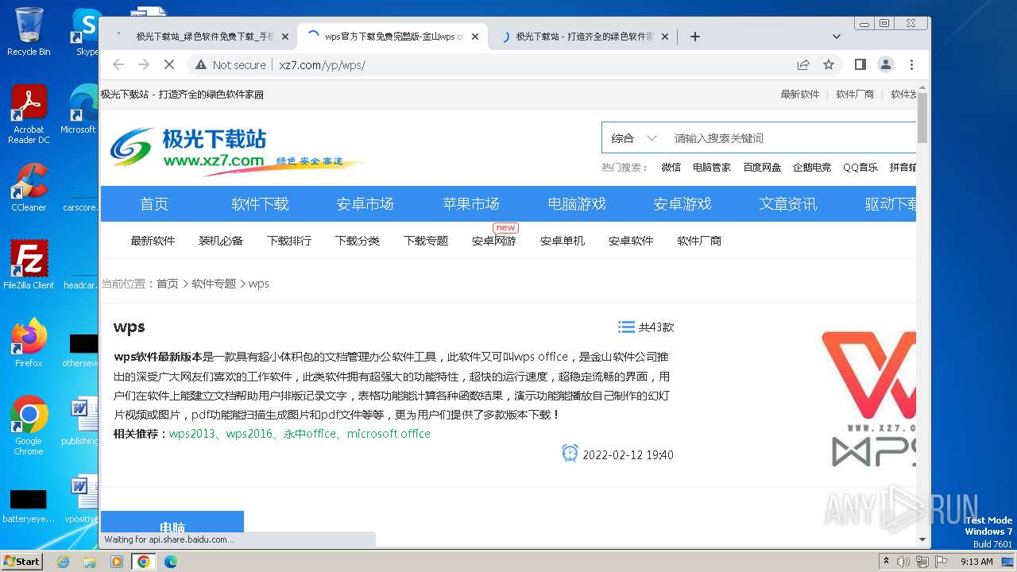Open Chrome profile avatar menu
Image resolution: width=1017 pixels, height=572 pixels.
885,64
